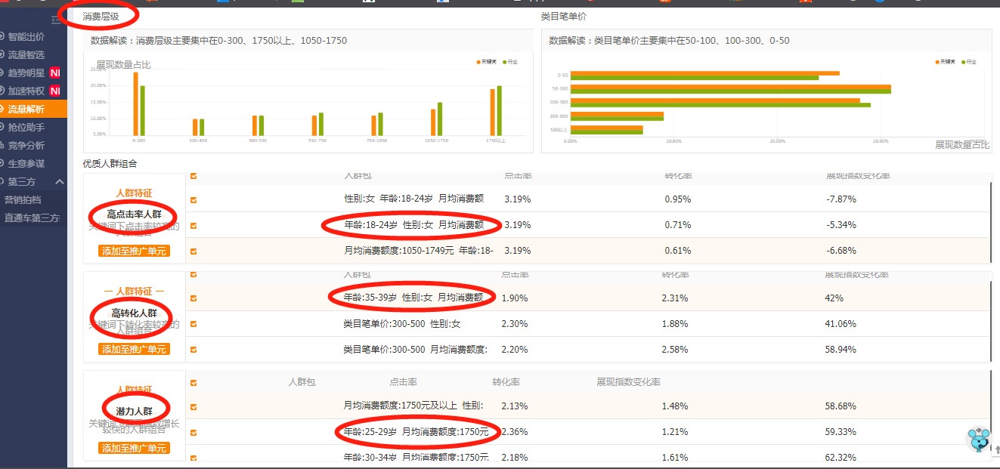This screenshot has width=1000, height=469.
Task: Uncheck row 年龄:25-29岁 月均消费额度:1750元
Action: point(194,432)
